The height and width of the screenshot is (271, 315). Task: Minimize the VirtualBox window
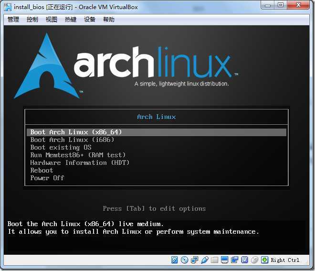(x=268, y=5)
